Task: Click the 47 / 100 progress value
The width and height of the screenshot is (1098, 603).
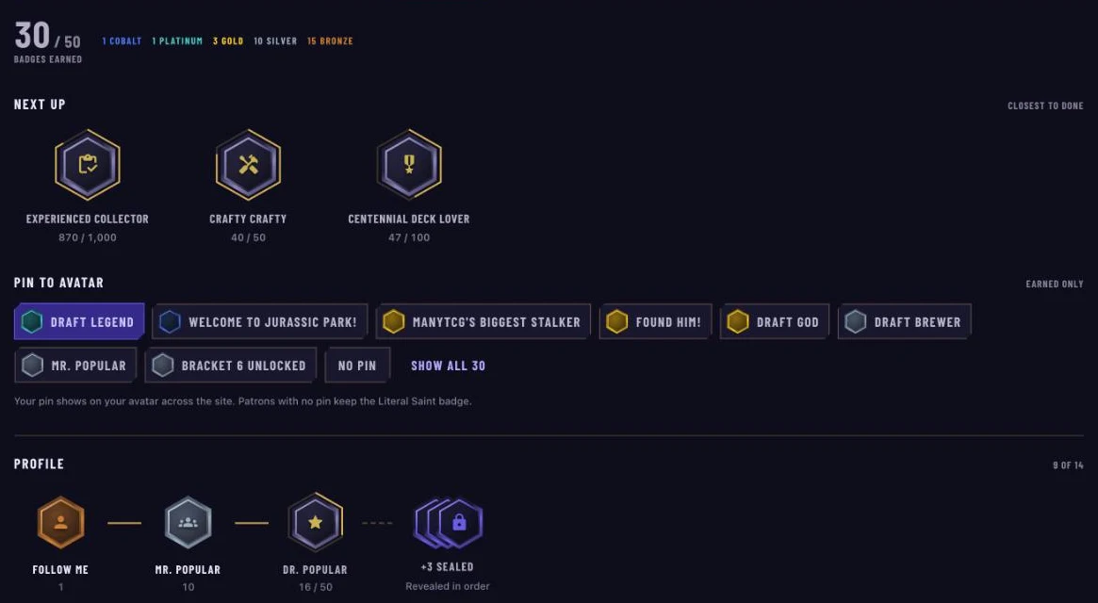Action: (x=409, y=237)
